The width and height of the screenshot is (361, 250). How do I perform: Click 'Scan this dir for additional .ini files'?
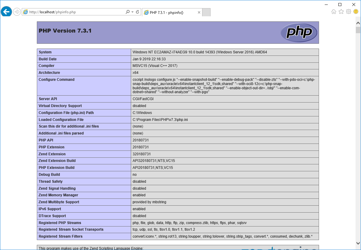coord(69,126)
